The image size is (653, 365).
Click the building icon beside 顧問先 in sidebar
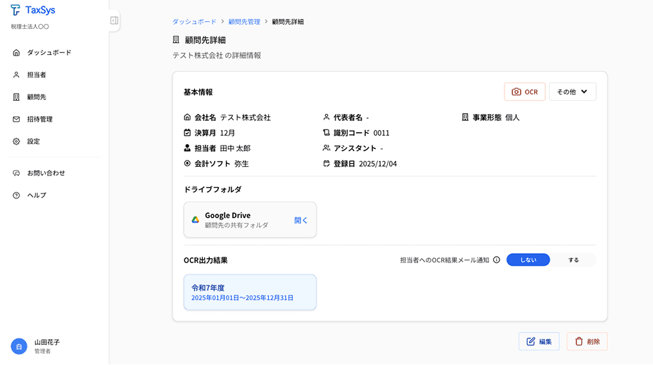16,97
